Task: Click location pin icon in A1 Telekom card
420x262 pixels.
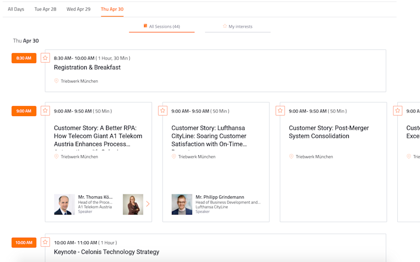Action: click(x=56, y=156)
